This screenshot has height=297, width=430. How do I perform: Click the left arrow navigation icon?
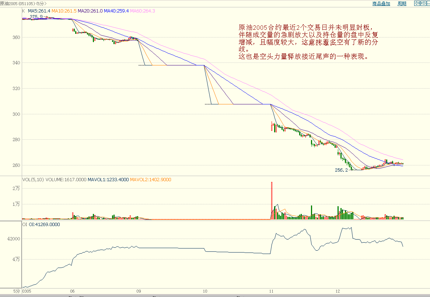point(417,3)
